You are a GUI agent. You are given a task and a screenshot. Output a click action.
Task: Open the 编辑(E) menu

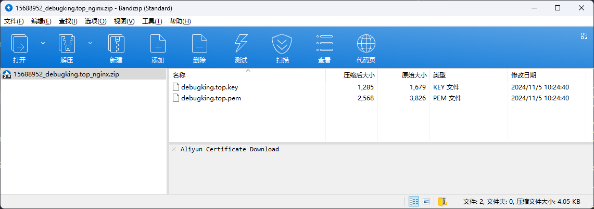click(41, 21)
